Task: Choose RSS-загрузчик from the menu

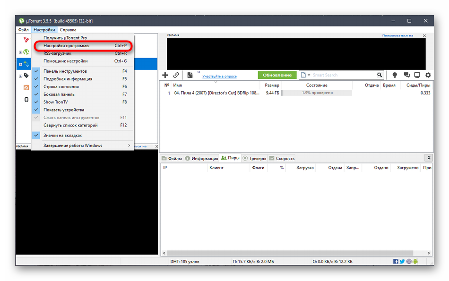Action: [x=83, y=53]
